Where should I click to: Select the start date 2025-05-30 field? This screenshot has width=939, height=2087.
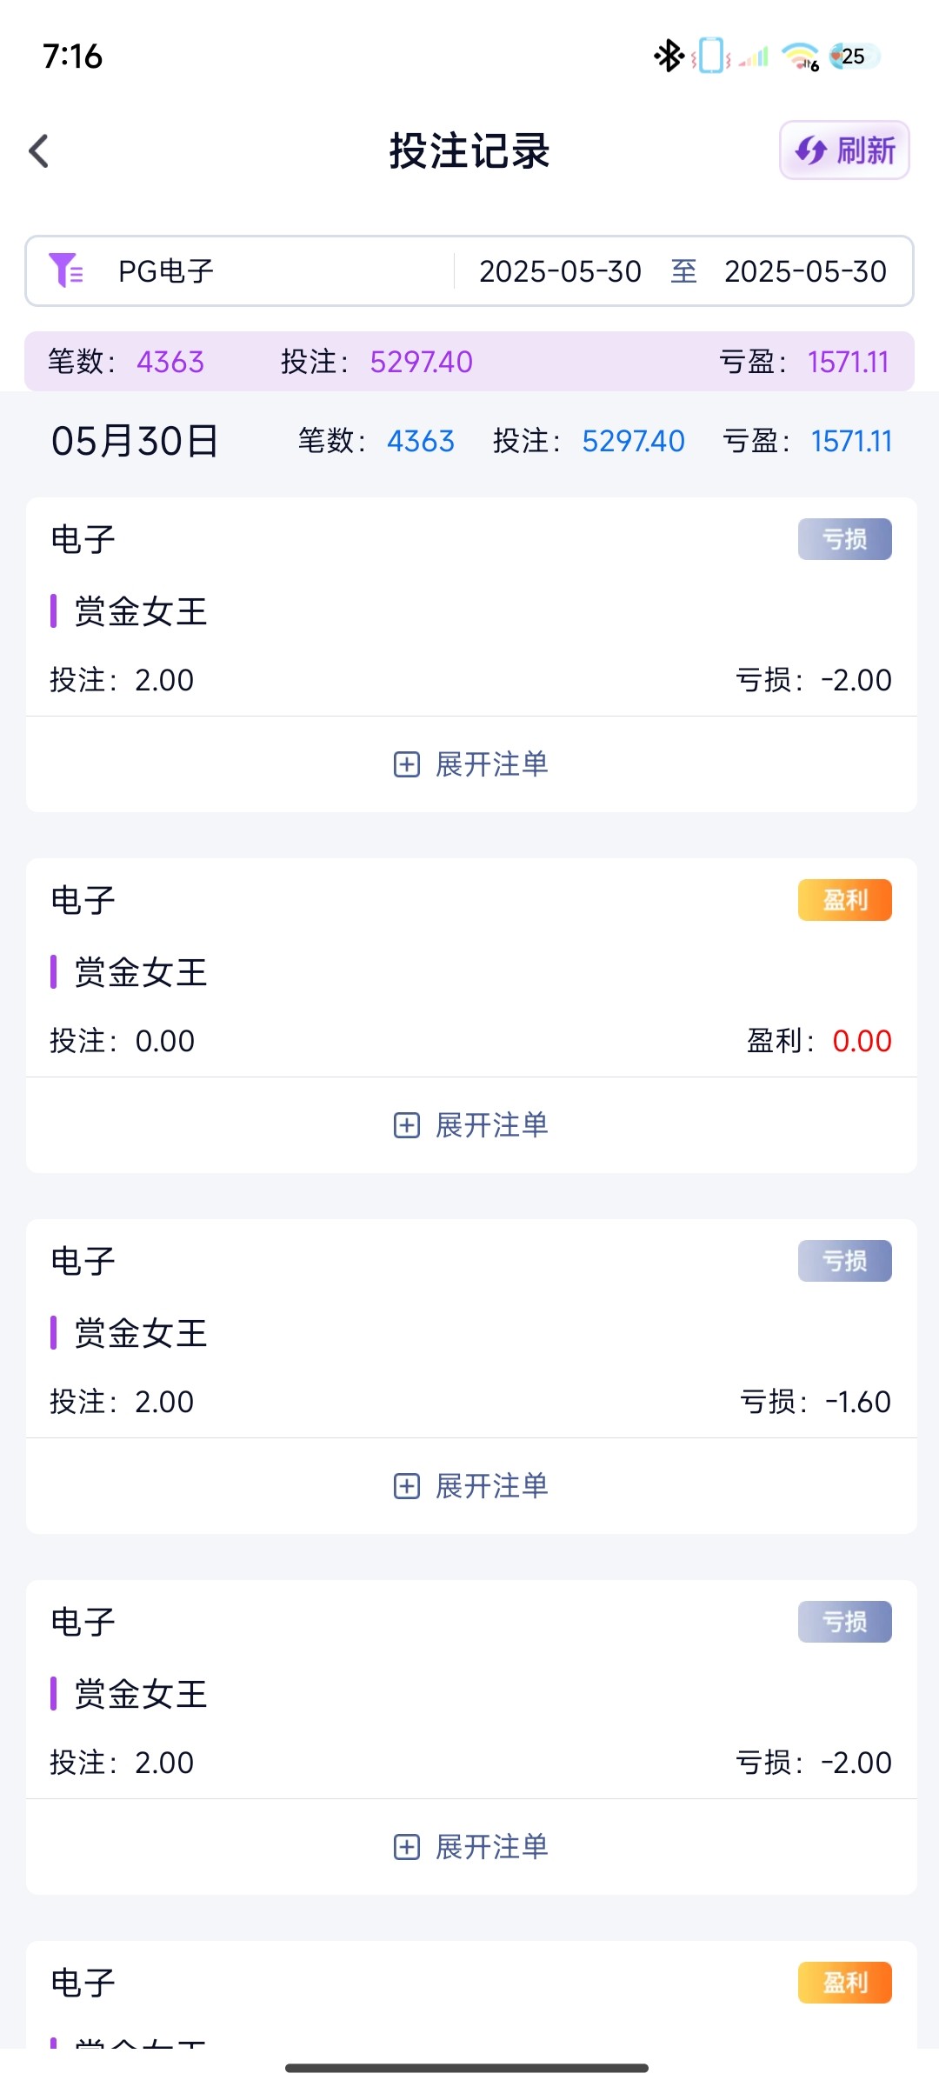tap(560, 271)
